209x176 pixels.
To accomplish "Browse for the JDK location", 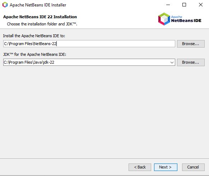I will click(x=191, y=62).
